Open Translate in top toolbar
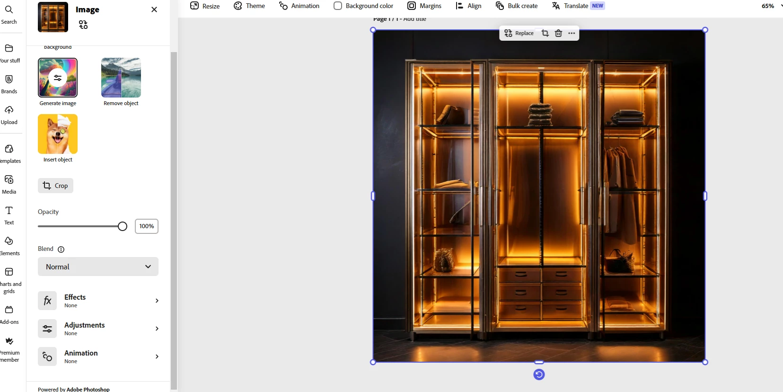The width and height of the screenshot is (783, 392). coord(578,6)
